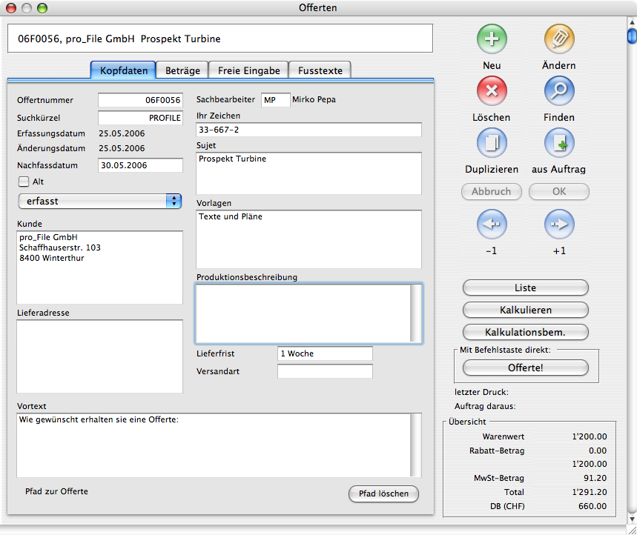Click the Ändern pencil icon
The height and width of the screenshot is (535, 637).
click(559, 39)
